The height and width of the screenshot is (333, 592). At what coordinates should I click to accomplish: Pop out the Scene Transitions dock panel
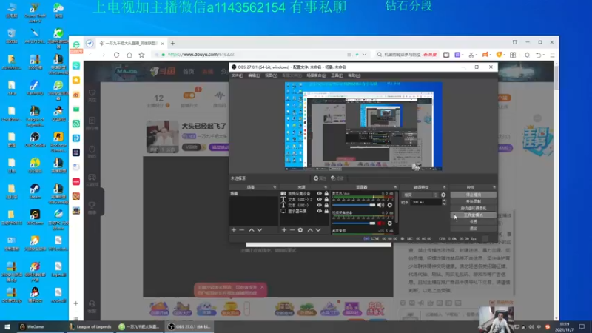(x=444, y=187)
